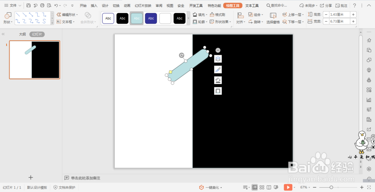
Task: Open the 旋转 rotate dropdown
Action: click(256, 22)
